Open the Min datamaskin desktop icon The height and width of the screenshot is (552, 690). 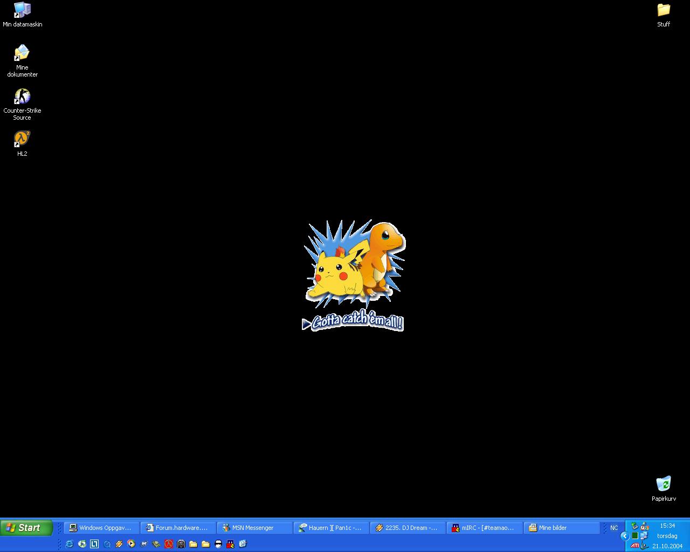22,15
